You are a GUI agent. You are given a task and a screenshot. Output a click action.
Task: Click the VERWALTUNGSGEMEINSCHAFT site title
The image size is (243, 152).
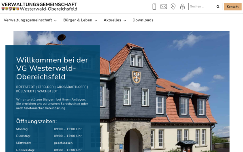tap(39, 4)
